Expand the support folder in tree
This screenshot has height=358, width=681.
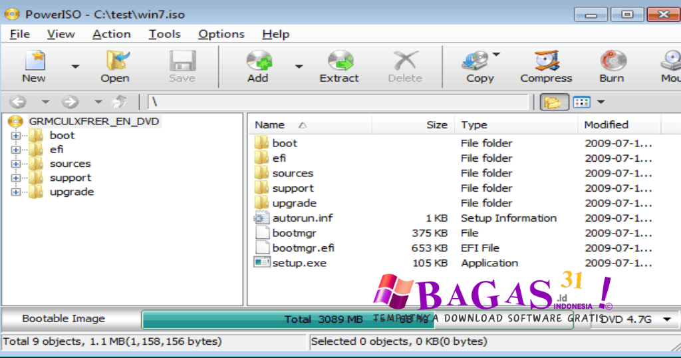pyautogui.click(x=16, y=178)
